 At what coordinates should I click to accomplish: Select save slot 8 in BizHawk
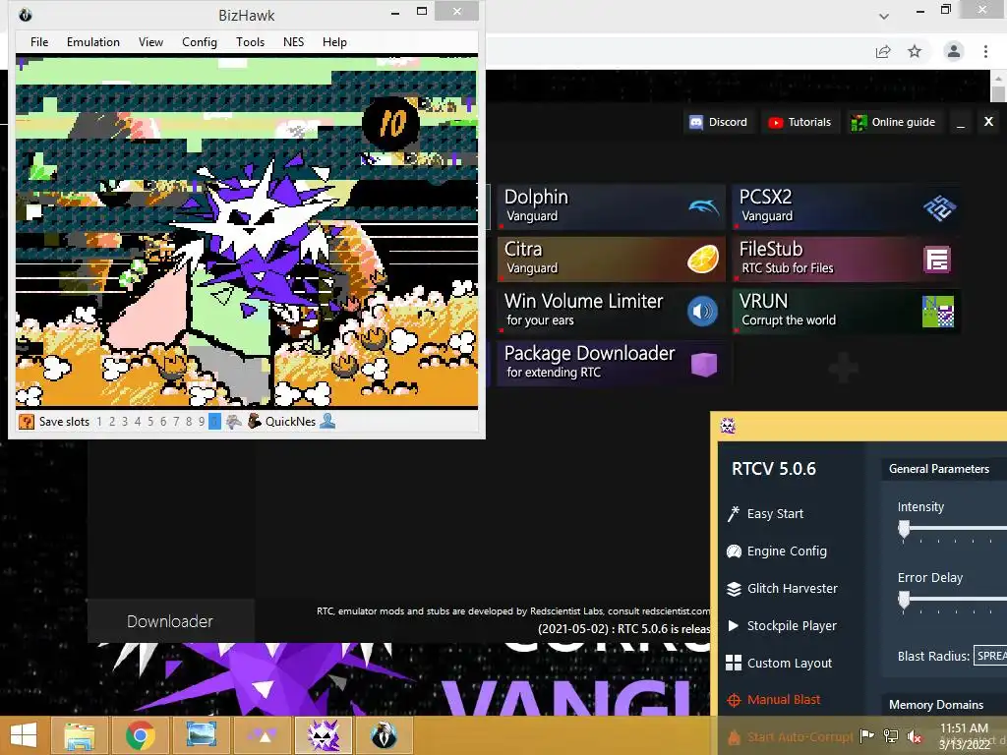tap(189, 422)
